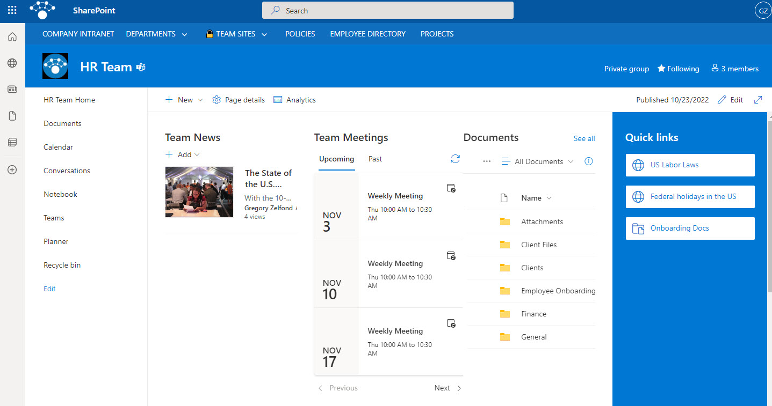This screenshot has height=406, width=772.
Task: Click inside the Search box
Action: (x=387, y=10)
